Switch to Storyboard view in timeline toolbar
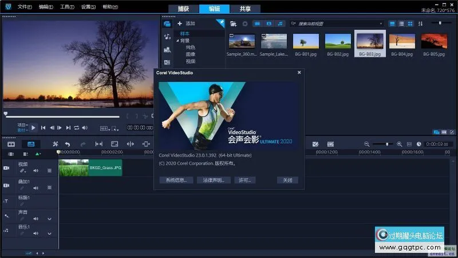 coord(11,144)
